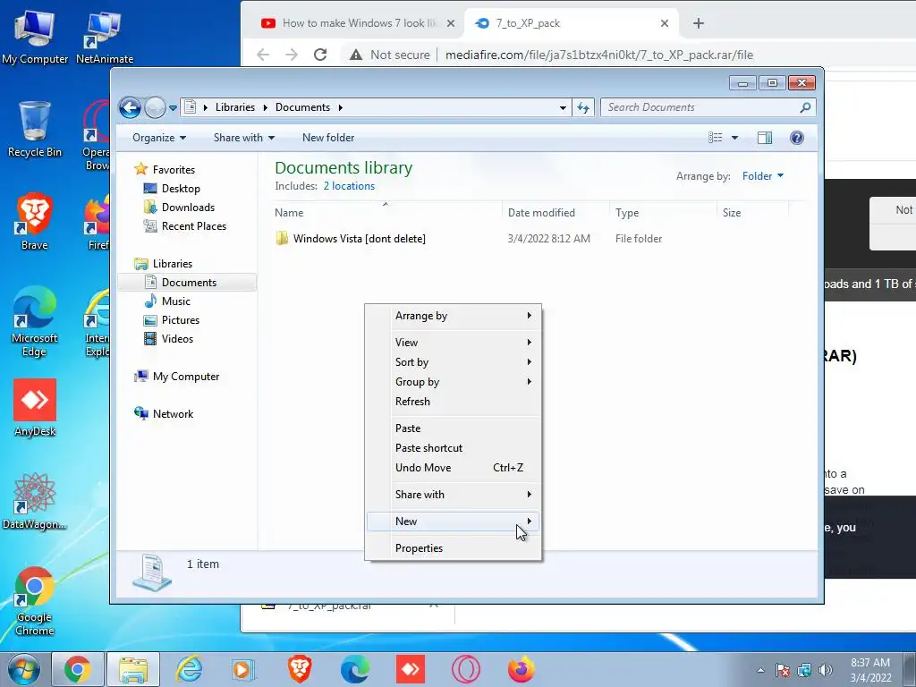Open the Google Chrome desktop shortcut

(x=35, y=602)
